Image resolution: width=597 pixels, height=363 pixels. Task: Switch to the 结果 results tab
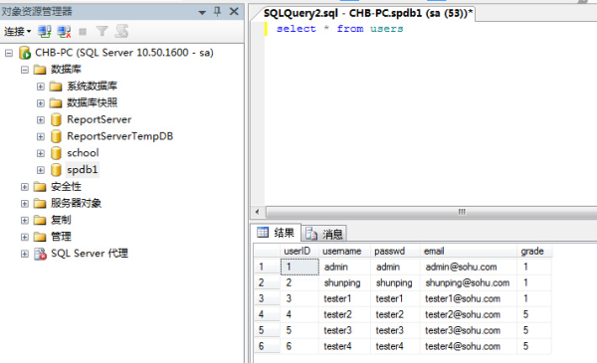(x=277, y=233)
